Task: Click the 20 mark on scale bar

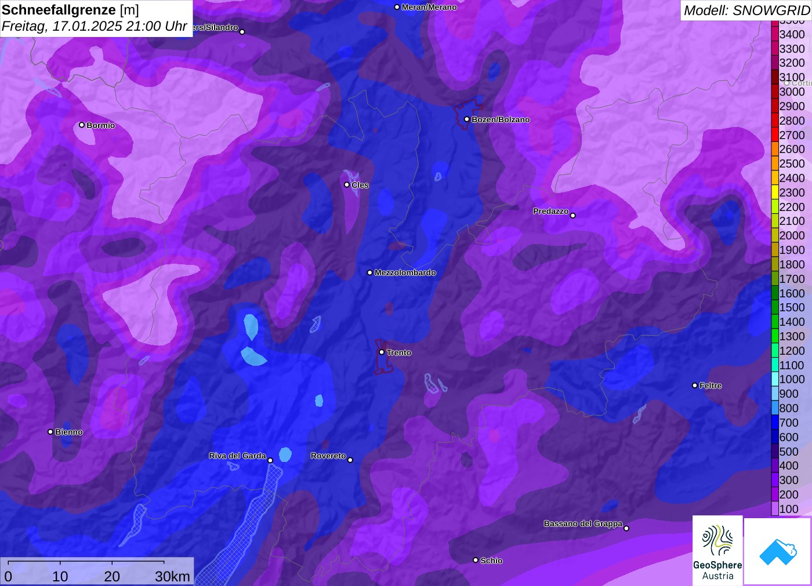Action: (x=112, y=577)
